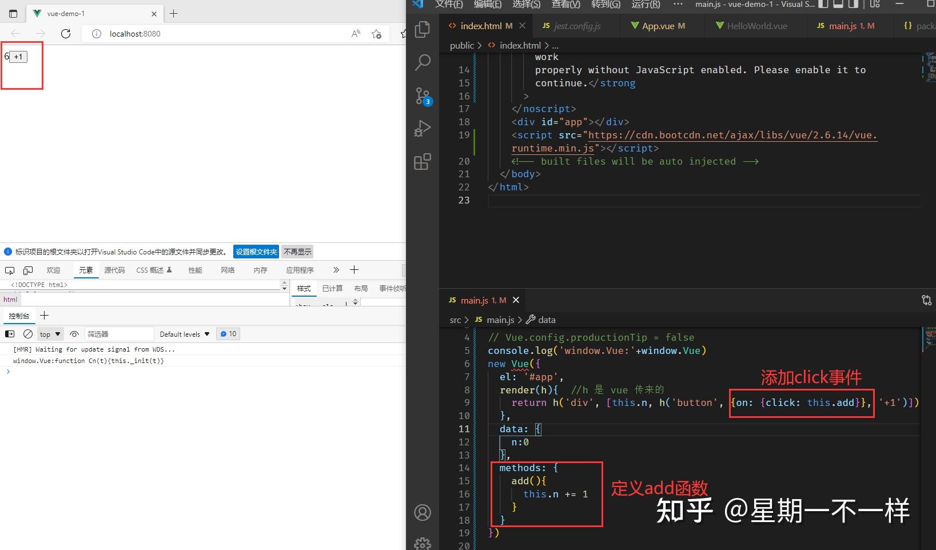936x550 pixels.
Task: Select the html breadcrumb in Elements panel
Action: [10, 300]
